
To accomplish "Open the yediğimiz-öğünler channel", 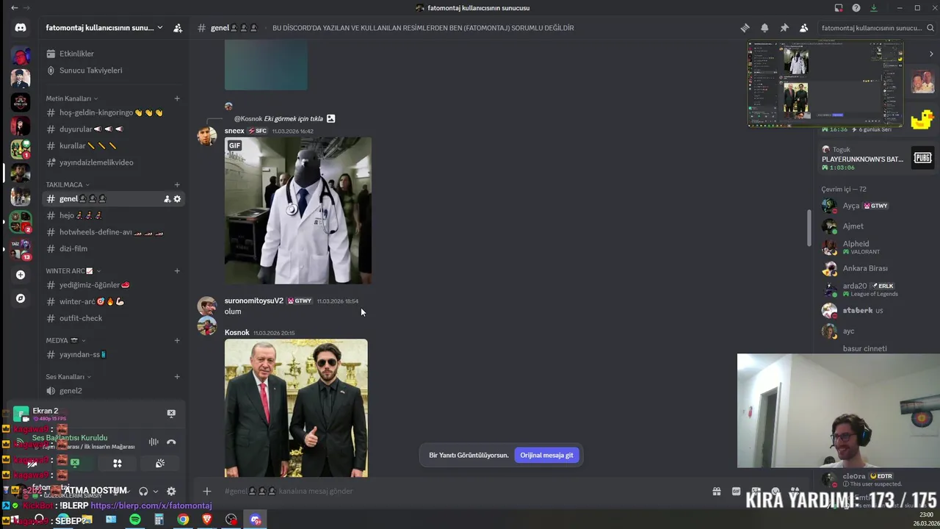I will (112, 285).
